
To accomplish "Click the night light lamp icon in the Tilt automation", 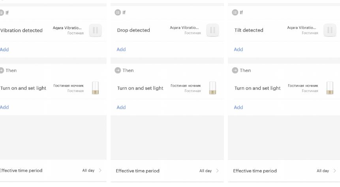I will point(330,88).
